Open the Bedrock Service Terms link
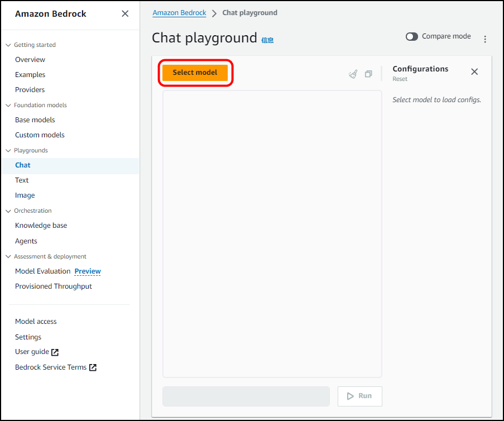The height and width of the screenshot is (421, 504). [x=56, y=367]
